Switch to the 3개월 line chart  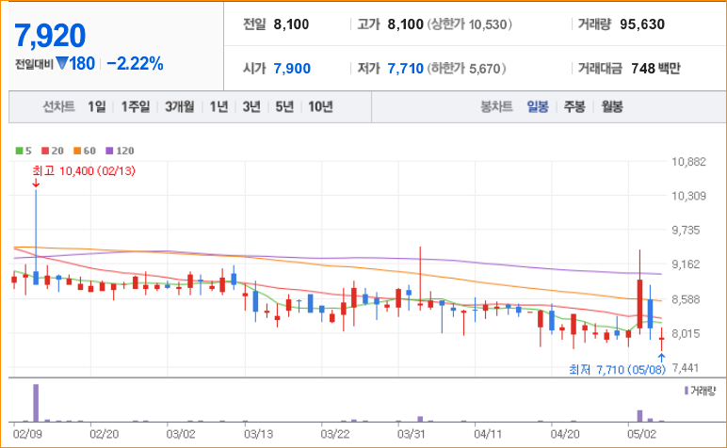[180, 107]
